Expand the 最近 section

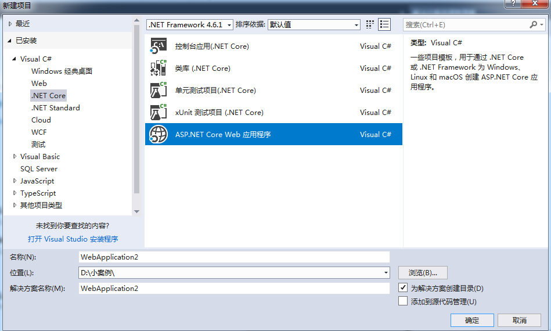tap(10, 24)
